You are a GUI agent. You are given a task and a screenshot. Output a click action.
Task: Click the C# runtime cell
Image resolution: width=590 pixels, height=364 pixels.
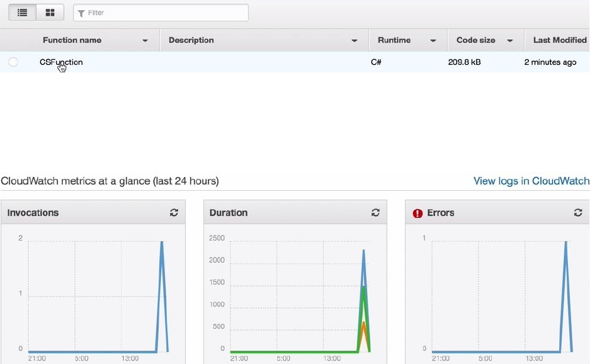coord(376,62)
